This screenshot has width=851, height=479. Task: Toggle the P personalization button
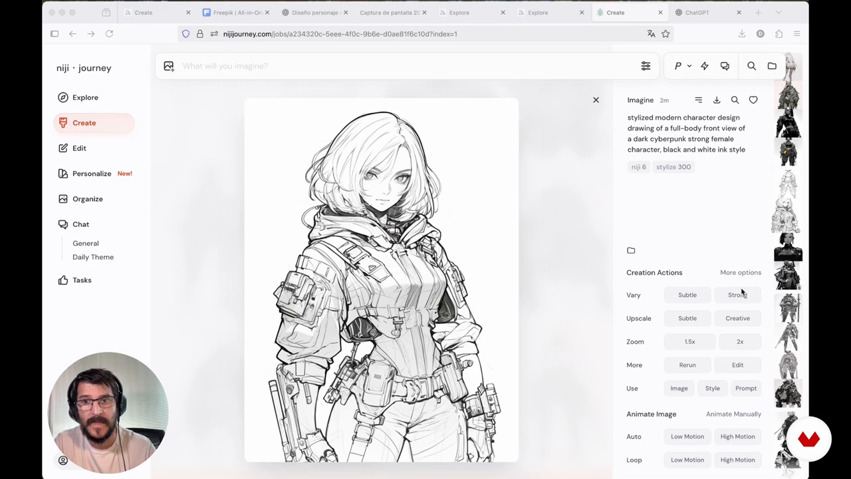(677, 66)
